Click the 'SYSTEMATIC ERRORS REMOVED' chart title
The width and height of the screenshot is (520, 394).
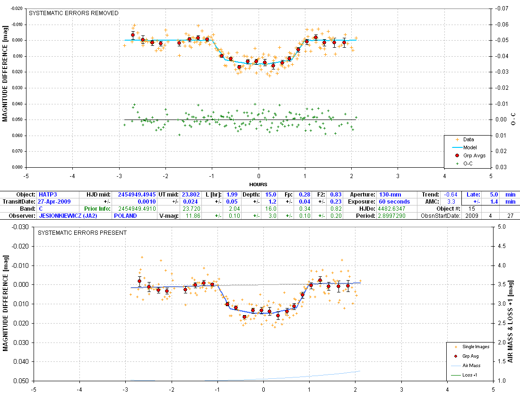pyautogui.click(x=74, y=13)
